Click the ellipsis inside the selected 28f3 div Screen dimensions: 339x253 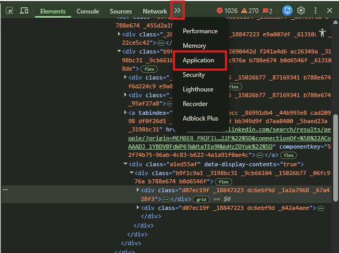[x=166, y=199]
